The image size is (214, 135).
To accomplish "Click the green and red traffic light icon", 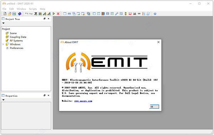I will coord(126,13).
